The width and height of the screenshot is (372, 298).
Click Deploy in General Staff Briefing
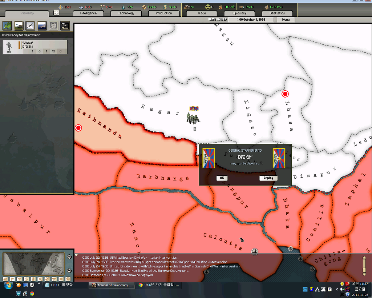(x=268, y=178)
